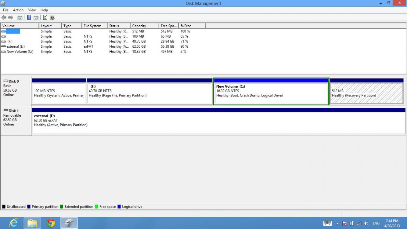This screenshot has height=229, width=407.
Task: Select the 100 MB volume's drive icon
Action: (x=4, y=36)
